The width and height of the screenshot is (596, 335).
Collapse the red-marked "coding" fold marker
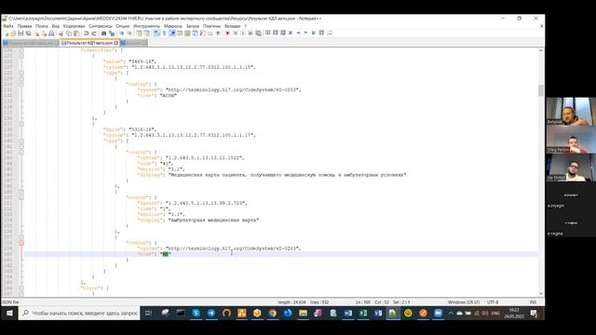pos(21,243)
